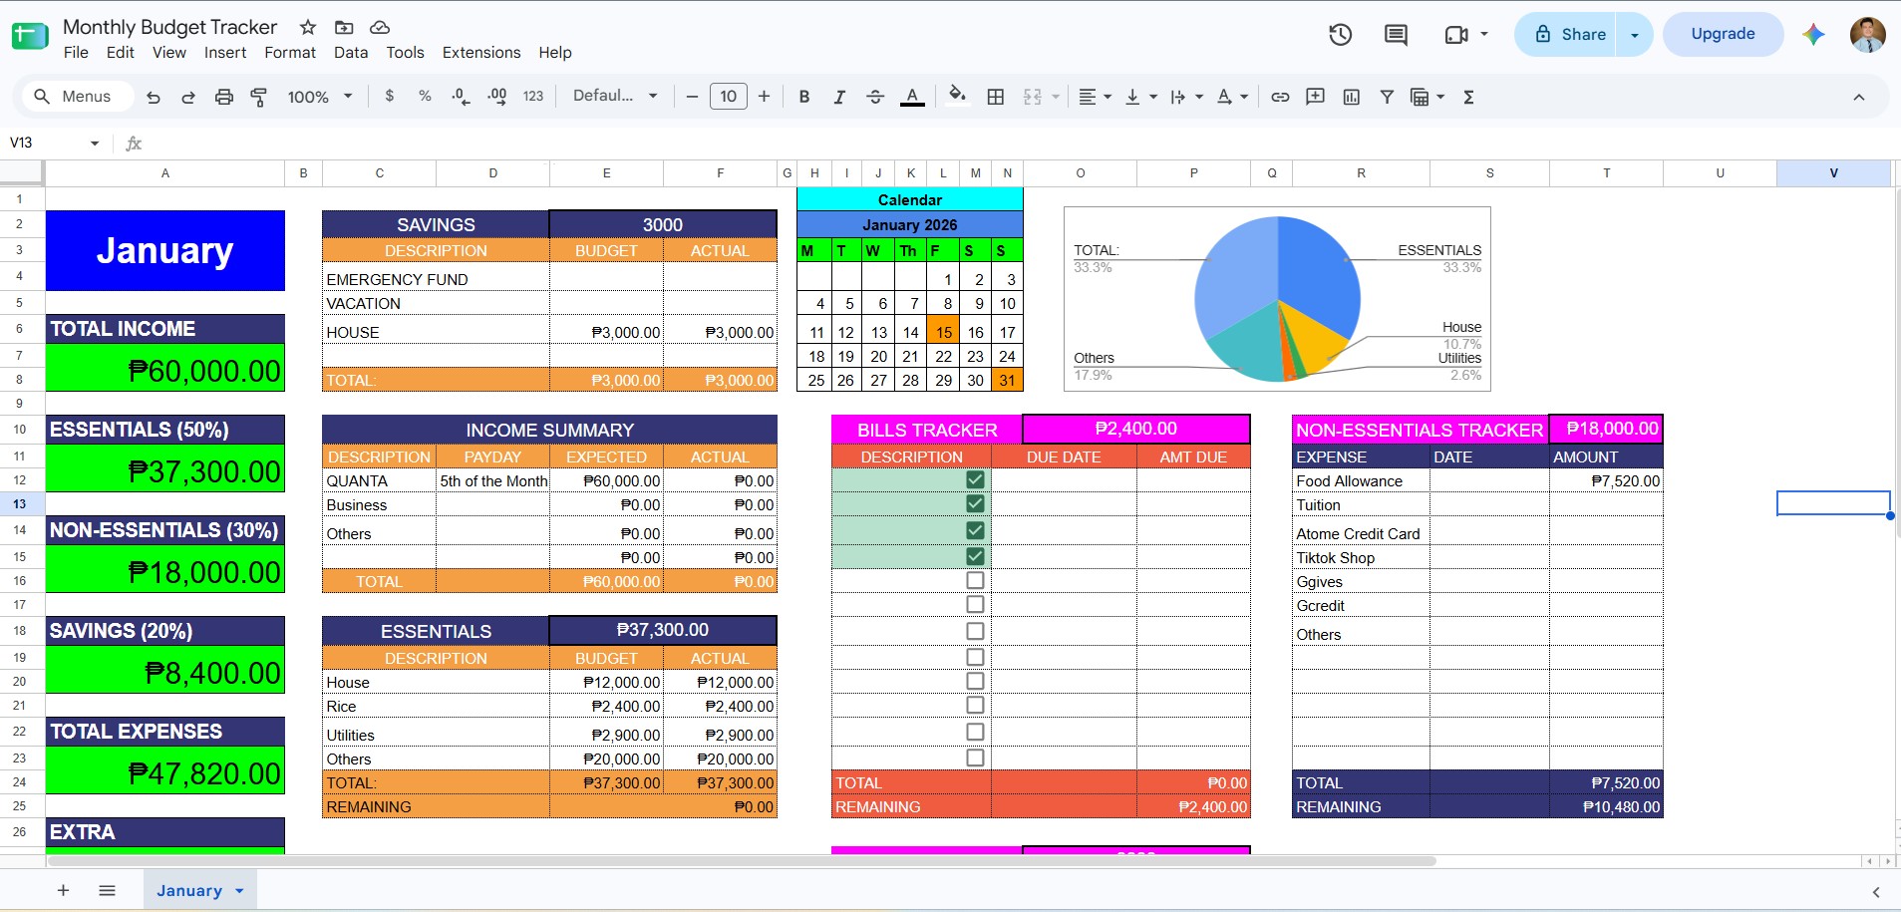This screenshot has height=912, width=1901.
Task: Open the File menu
Action: [x=76, y=53]
